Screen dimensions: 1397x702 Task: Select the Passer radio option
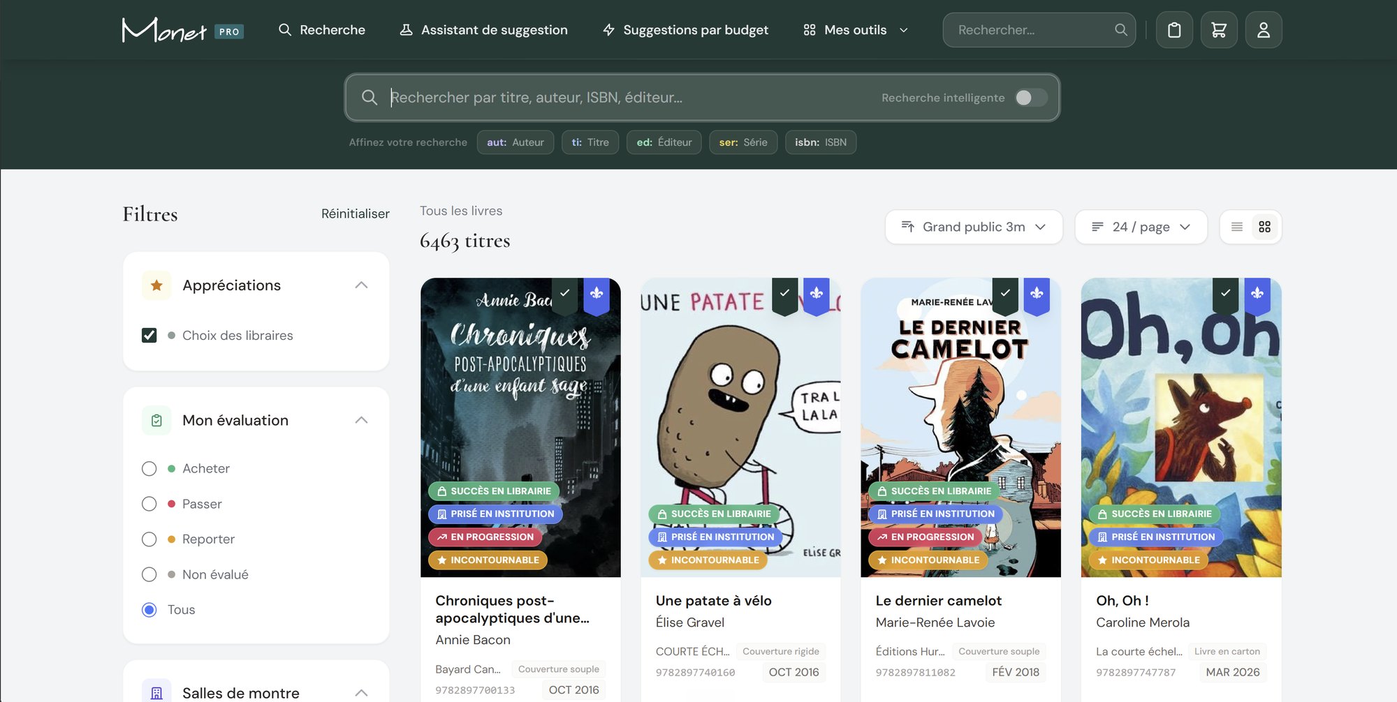(149, 504)
